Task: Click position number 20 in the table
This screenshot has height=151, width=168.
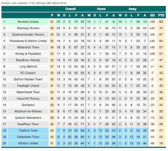Action: point(4,143)
